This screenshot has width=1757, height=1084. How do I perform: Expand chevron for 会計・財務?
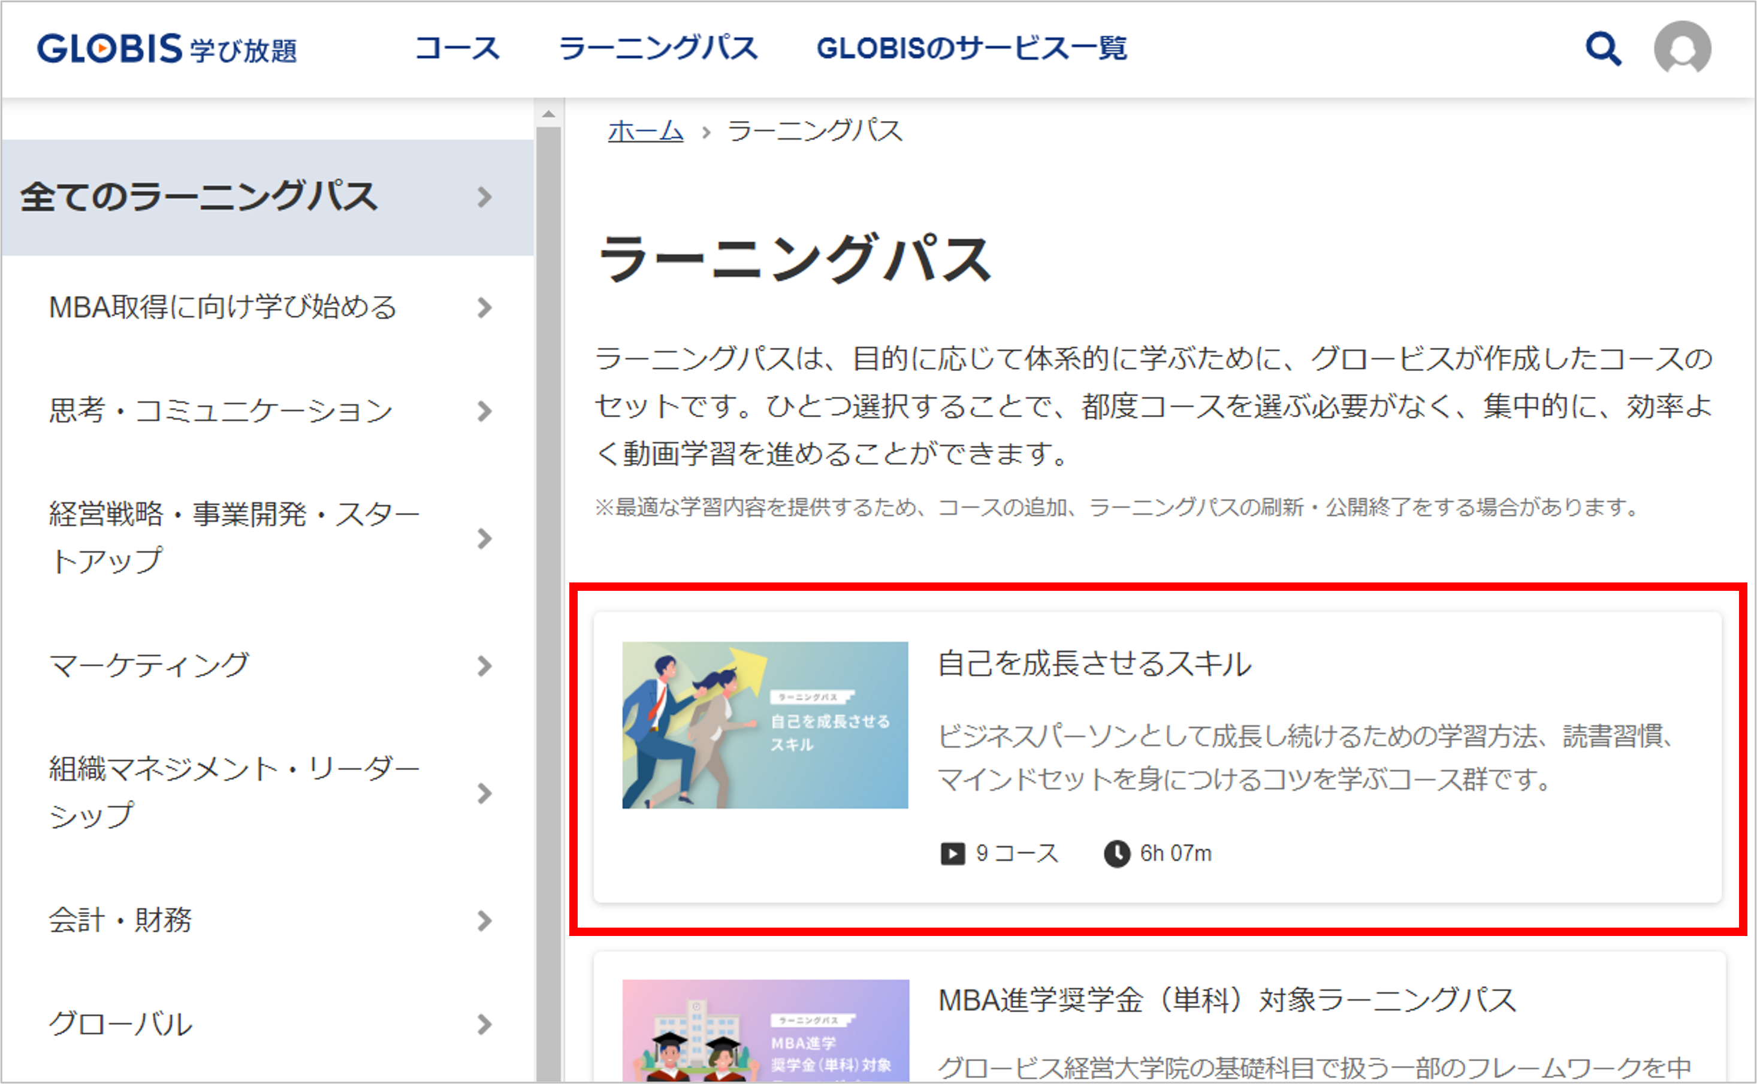(x=485, y=920)
